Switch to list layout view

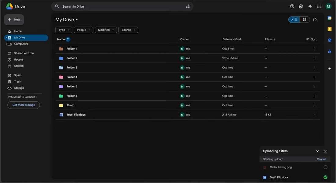tap(294, 20)
